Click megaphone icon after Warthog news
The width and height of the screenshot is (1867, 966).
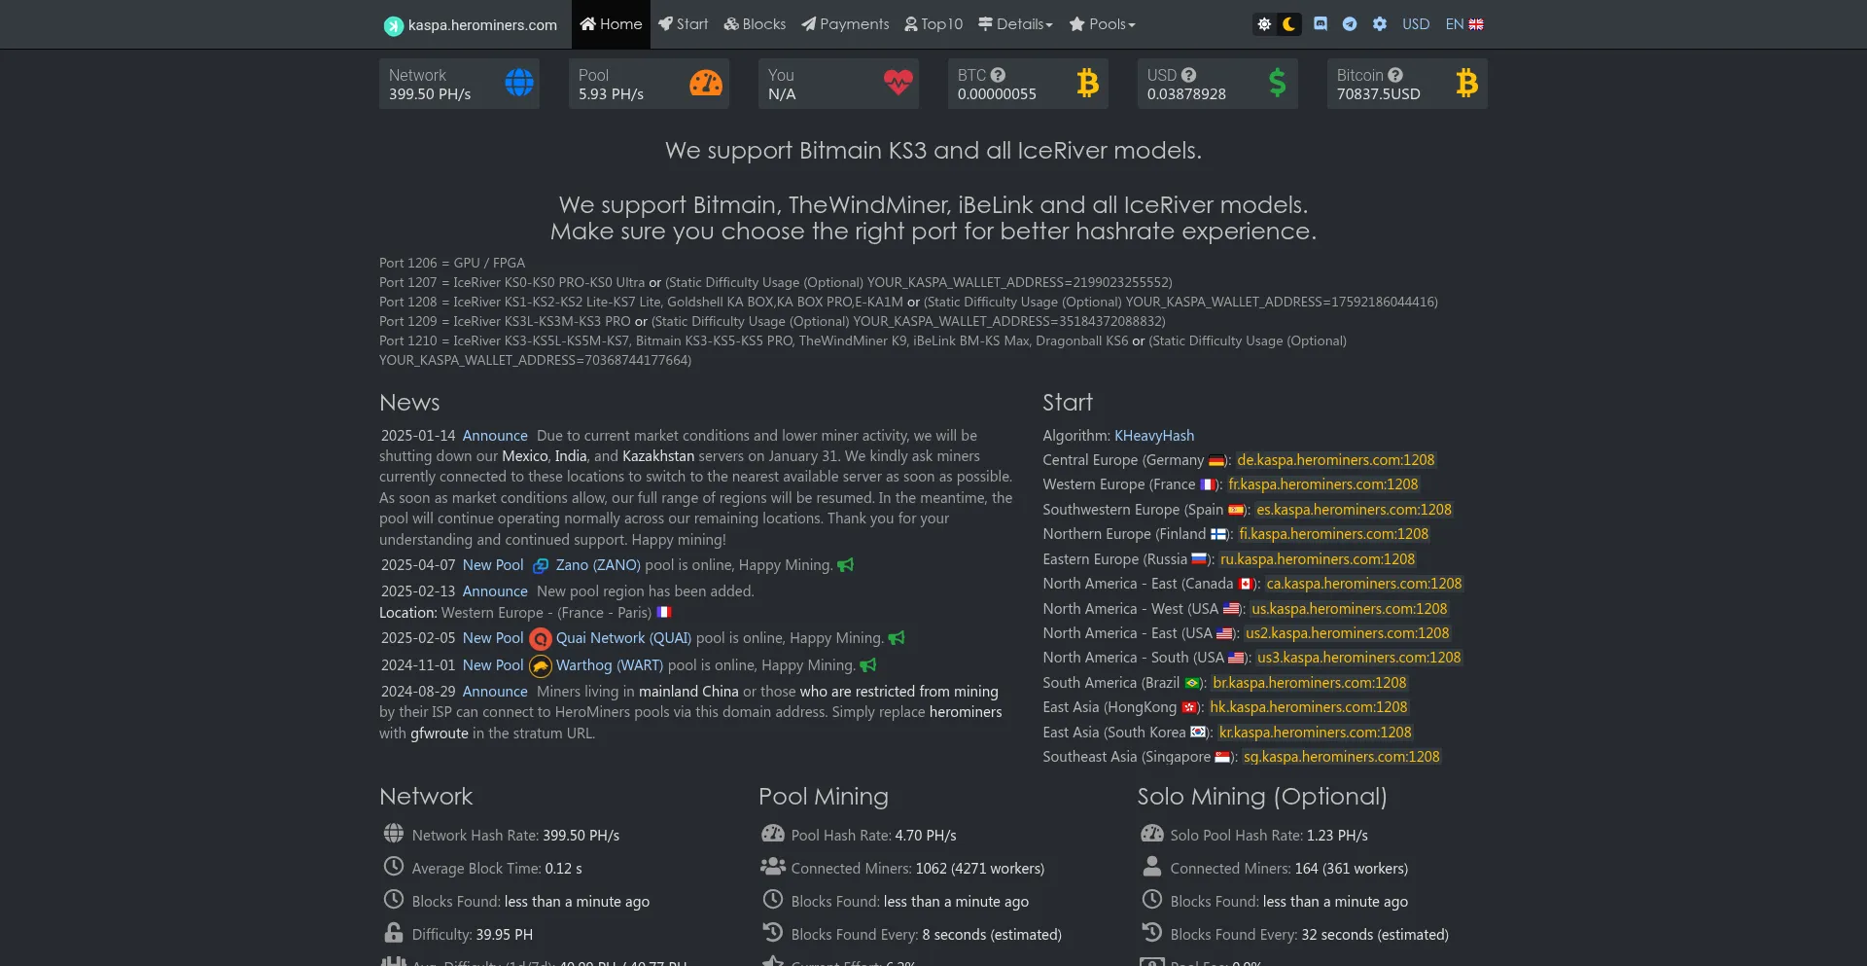point(868,665)
